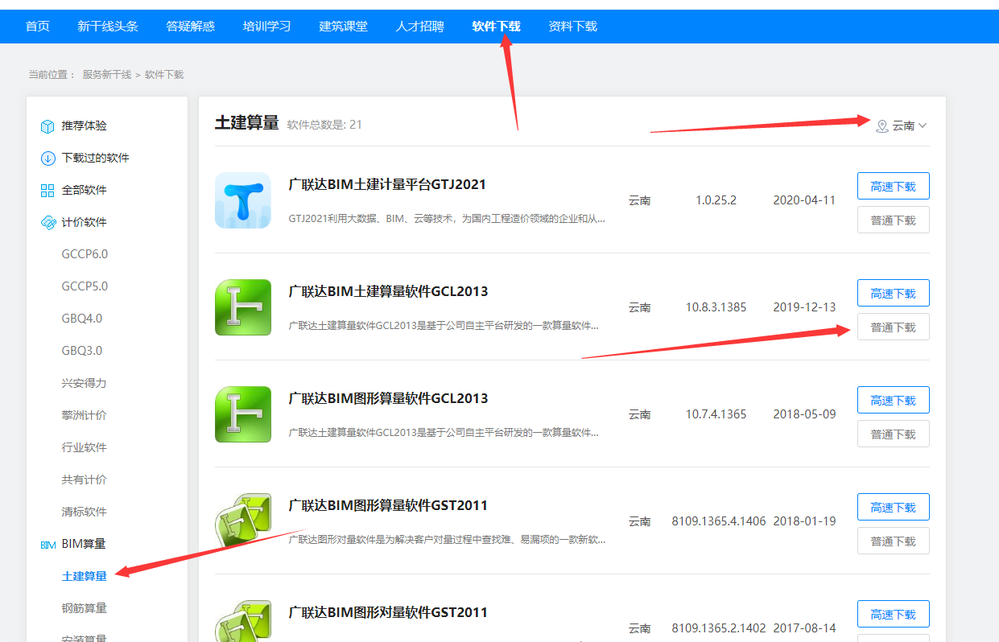Click the 计价软件 category icon

click(x=47, y=223)
